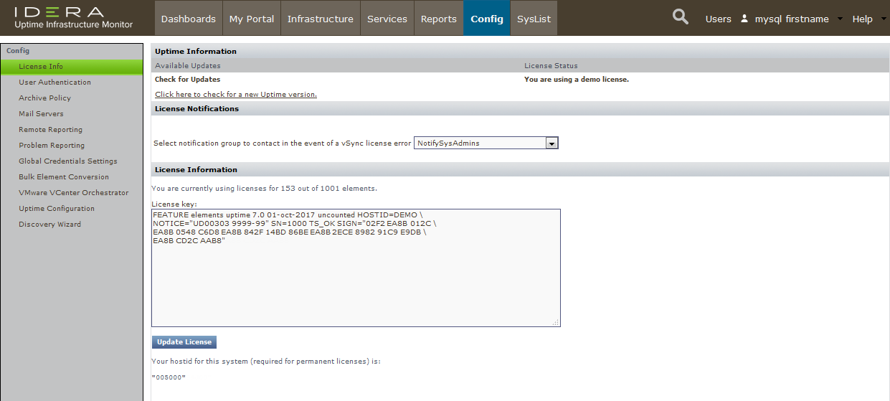Click link to check for new Uptime version
This screenshot has width=890, height=401.
236,95
